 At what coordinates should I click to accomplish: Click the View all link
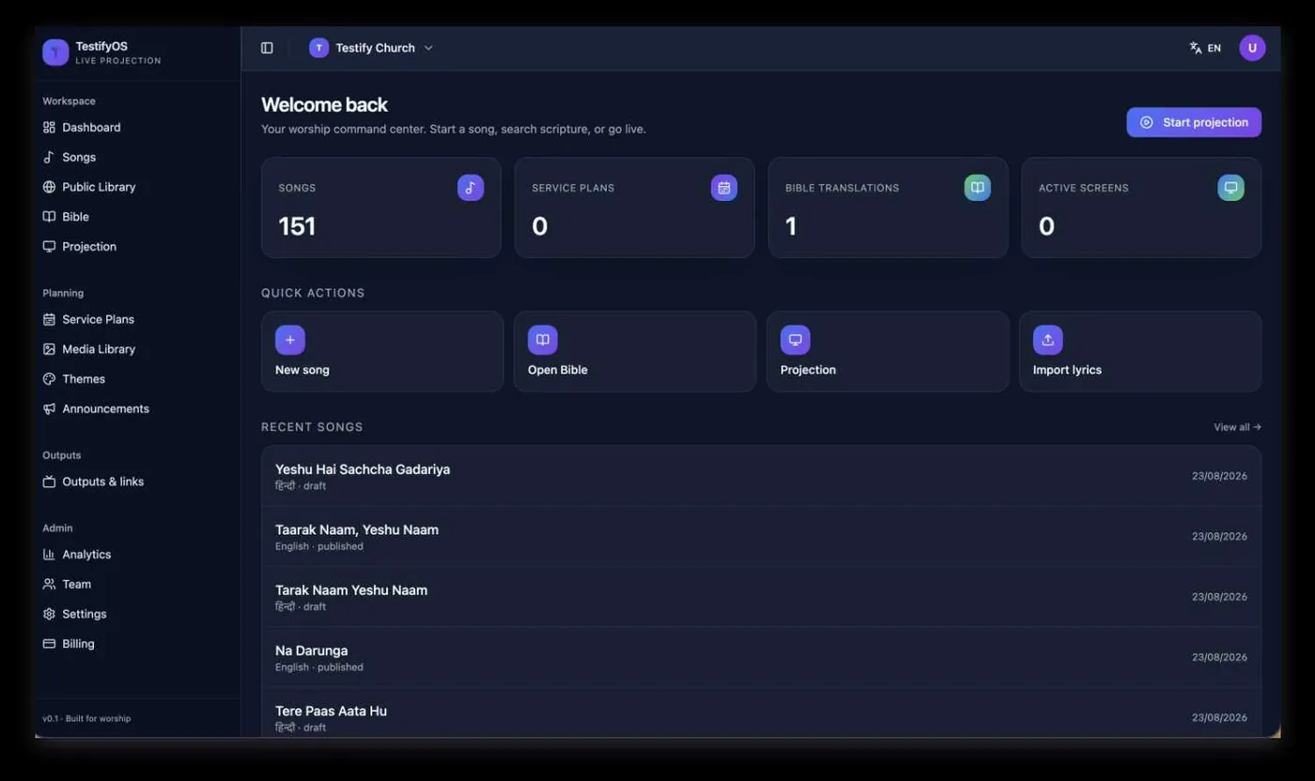coord(1237,427)
